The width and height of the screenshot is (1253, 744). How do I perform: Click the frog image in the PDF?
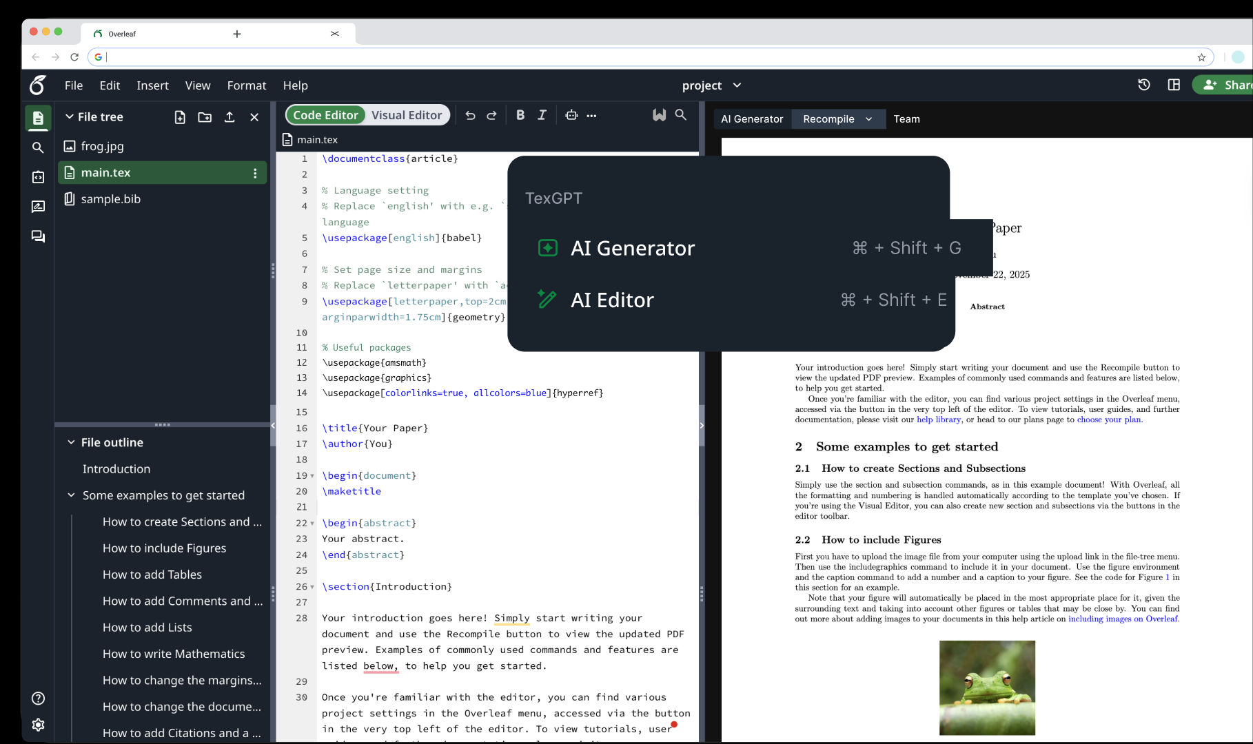[x=987, y=688]
